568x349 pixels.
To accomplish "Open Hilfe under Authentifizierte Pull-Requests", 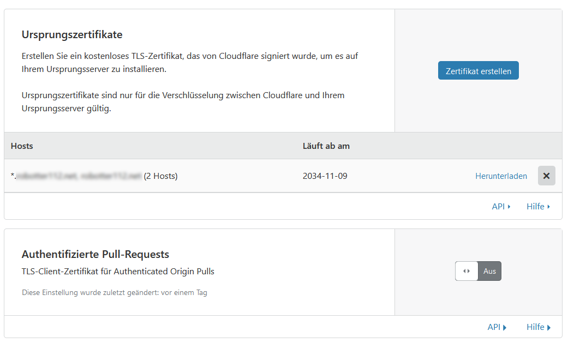I will 538,327.
